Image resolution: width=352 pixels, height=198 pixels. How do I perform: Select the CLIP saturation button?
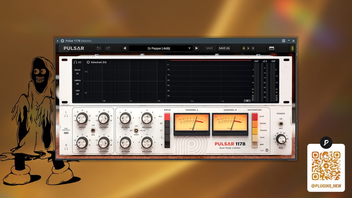[x=254, y=116]
